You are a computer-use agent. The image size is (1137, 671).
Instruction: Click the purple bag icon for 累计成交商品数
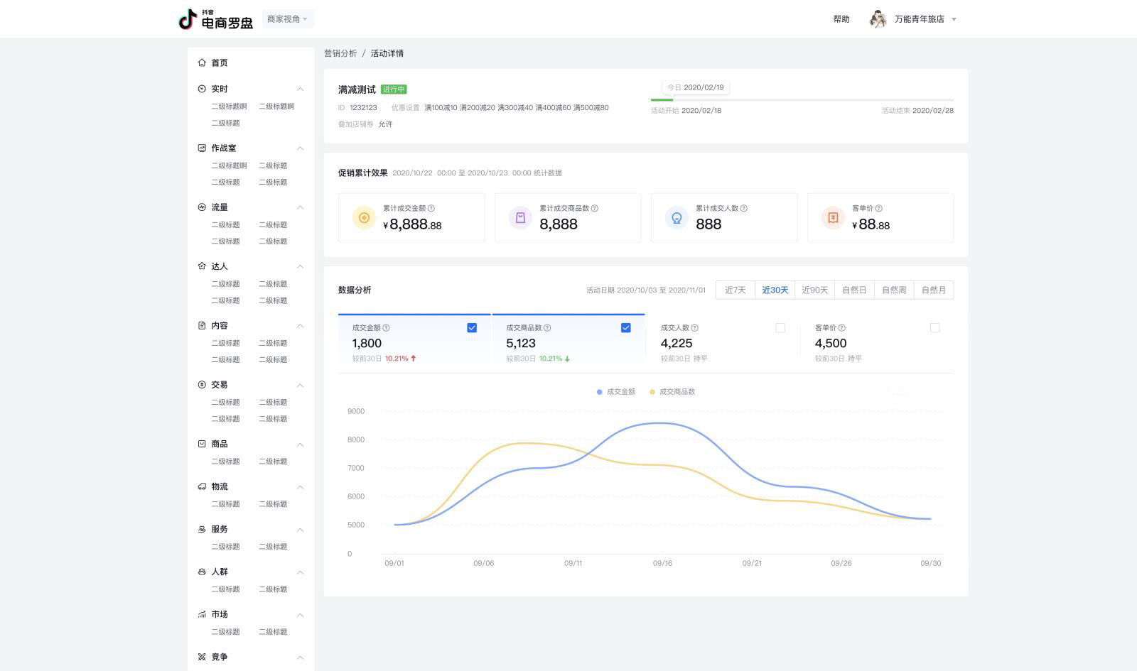[520, 218]
